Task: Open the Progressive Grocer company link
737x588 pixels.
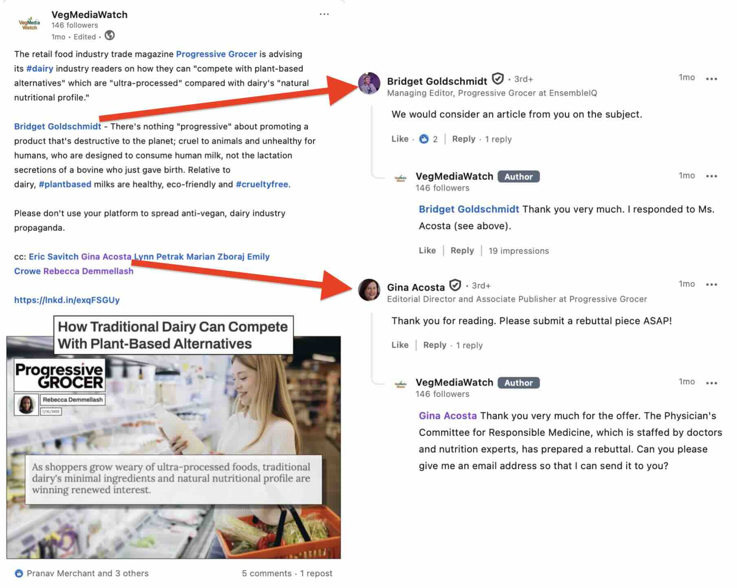Action: (216, 54)
